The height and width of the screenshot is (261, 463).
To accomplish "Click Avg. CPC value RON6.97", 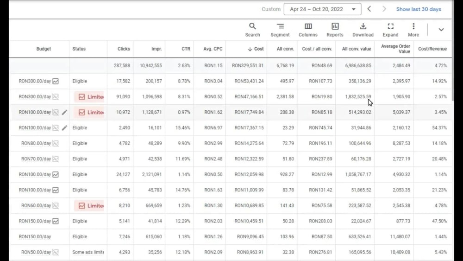I will (213, 127).
